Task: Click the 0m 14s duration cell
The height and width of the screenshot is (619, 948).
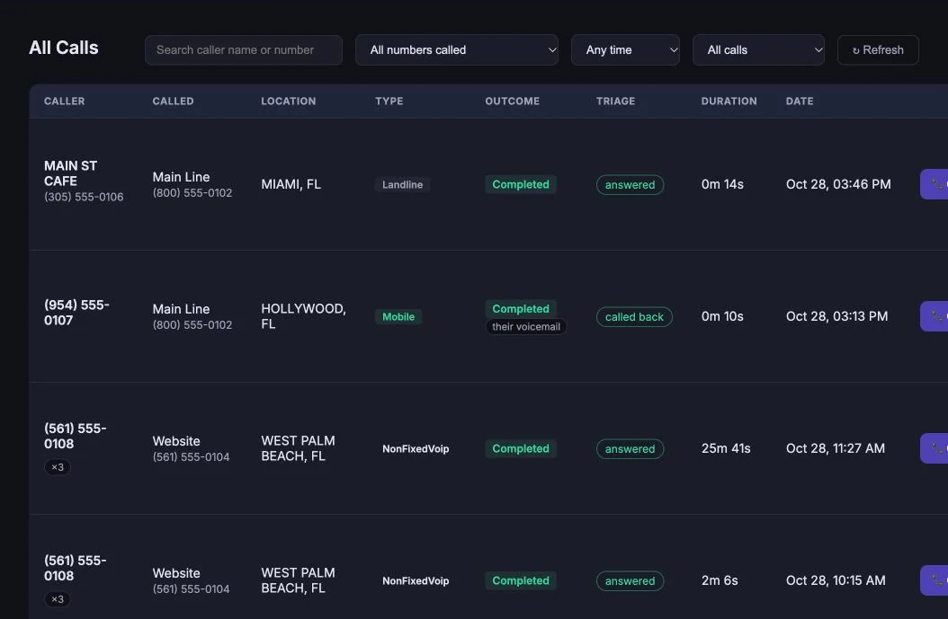Action: (722, 184)
